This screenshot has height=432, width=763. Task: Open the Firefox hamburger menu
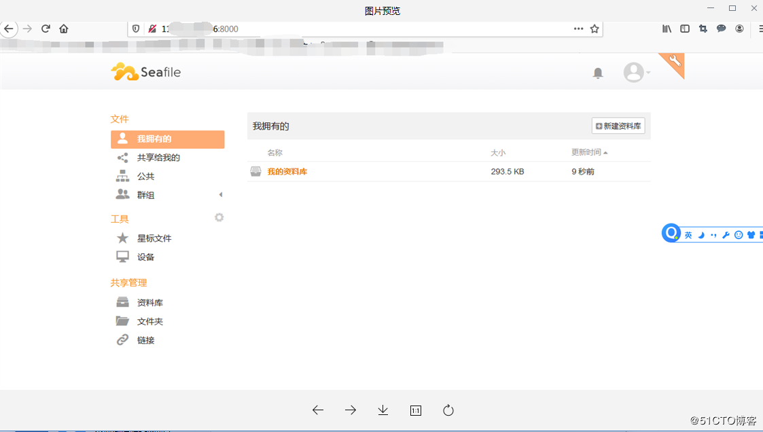point(758,29)
